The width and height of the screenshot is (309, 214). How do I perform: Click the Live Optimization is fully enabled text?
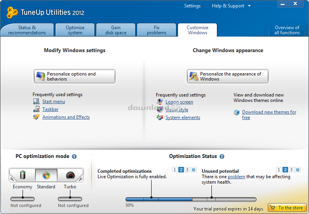tap(132, 177)
